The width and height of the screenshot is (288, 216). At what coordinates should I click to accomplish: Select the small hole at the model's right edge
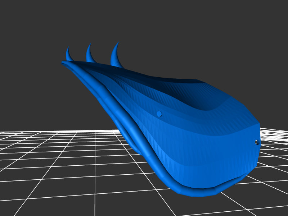[257, 142]
